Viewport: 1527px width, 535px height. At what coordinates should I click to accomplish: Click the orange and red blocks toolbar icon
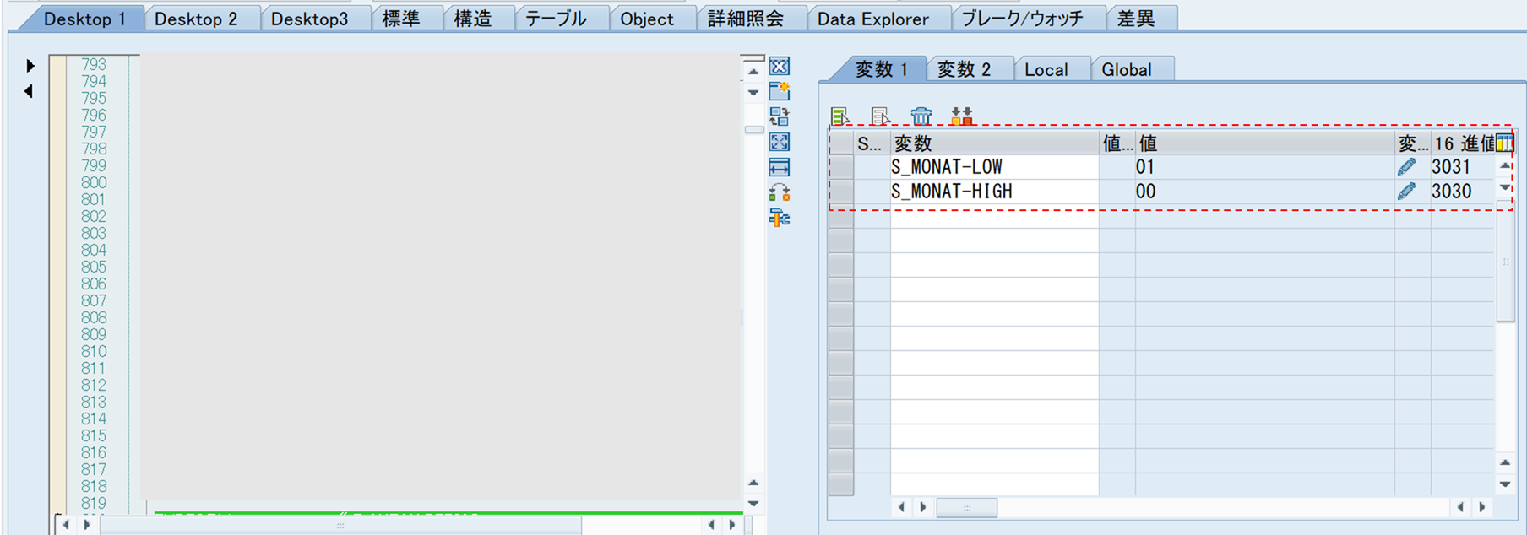(962, 116)
